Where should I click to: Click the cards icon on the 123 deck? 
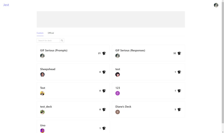179,91
